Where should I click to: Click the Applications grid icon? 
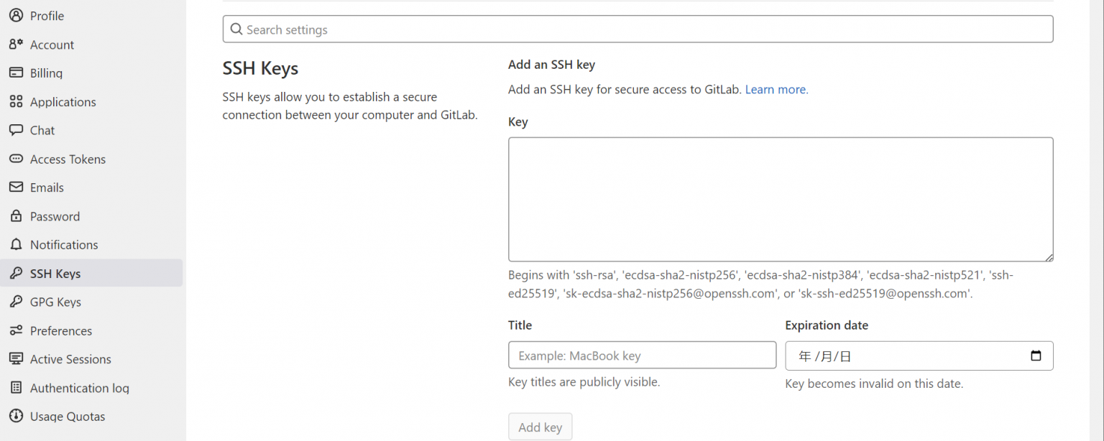[x=16, y=101]
